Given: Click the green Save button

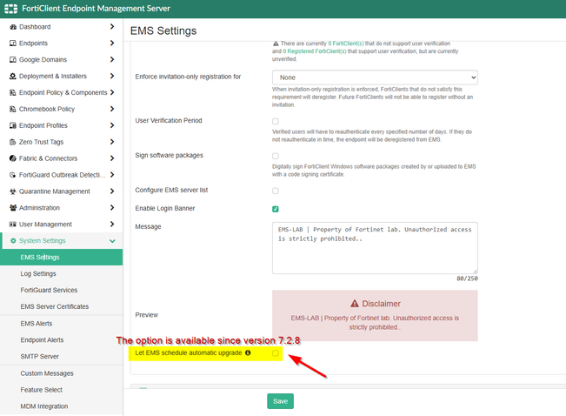Looking at the screenshot, I should [281, 401].
